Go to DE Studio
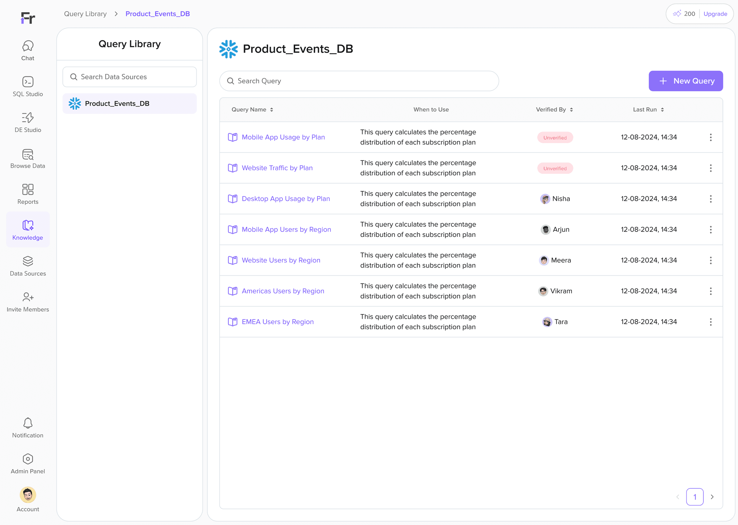The height and width of the screenshot is (525, 738). (28, 122)
